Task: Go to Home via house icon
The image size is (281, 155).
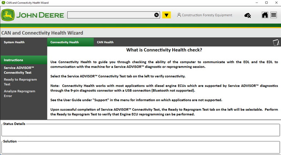Action: pyautogui.click(x=265, y=15)
